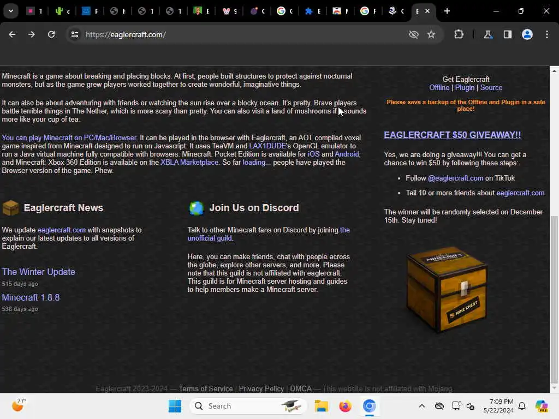The width and height of the screenshot is (559, 419).
Task: Open the Copilot preview icon in taskbar
Action: click(542, 406)
